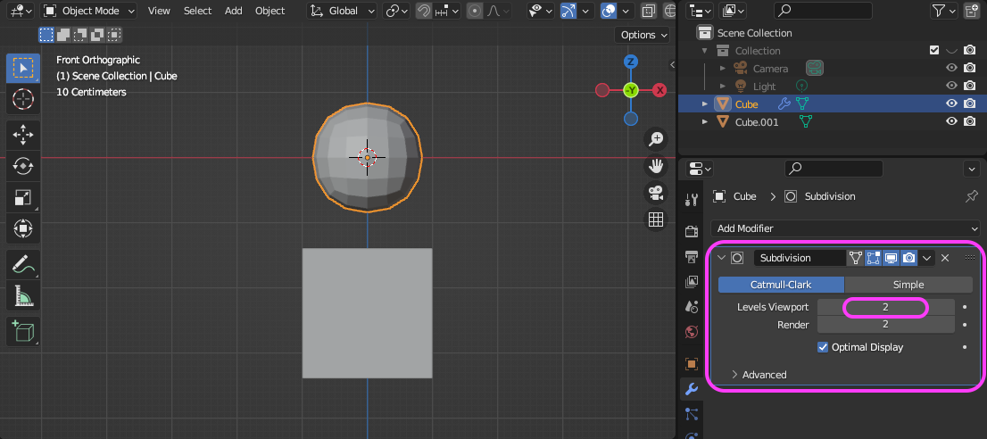The width and height of the screenshot is (987, 439).
Task: Open the Object Mode dropdown
Action: tap(89, 11)
